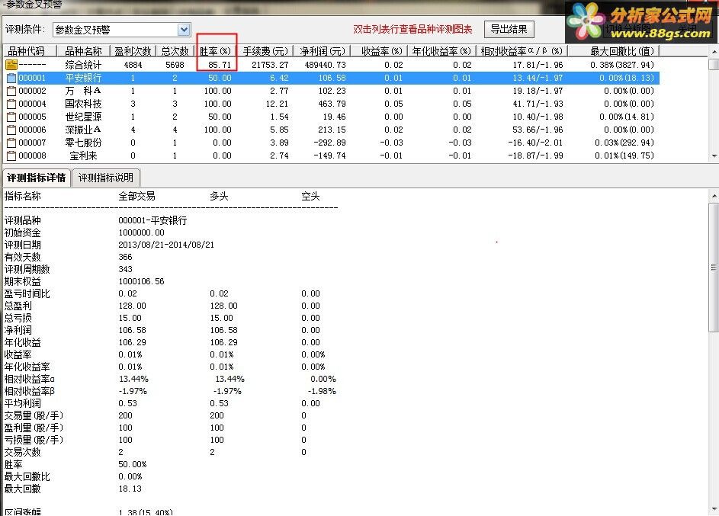This screenshot has width=719, height=516.
Task: Click the document icon beside 000004
Action: click(x=11, y=104)
